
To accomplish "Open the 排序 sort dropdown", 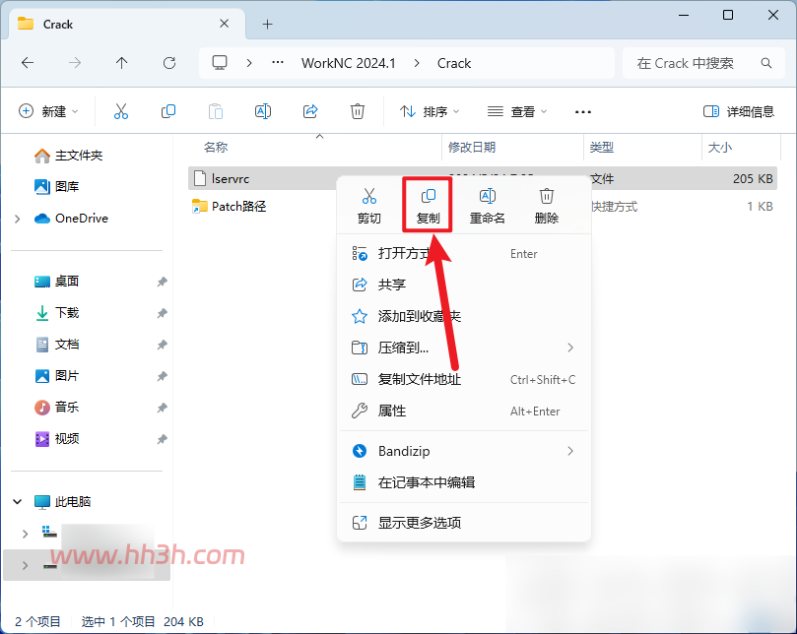I will (x=430, y=111).
